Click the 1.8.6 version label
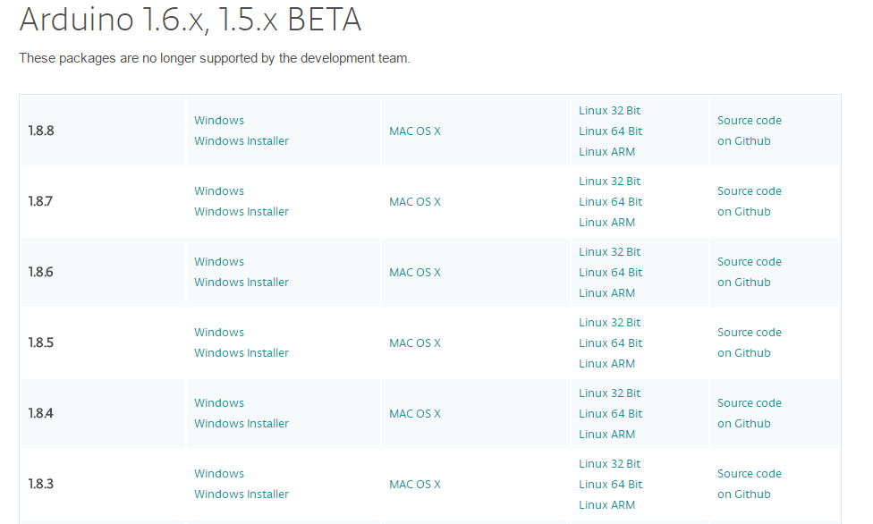The height and width of the screenshot is (524, 873). click(x=41, y=273)
